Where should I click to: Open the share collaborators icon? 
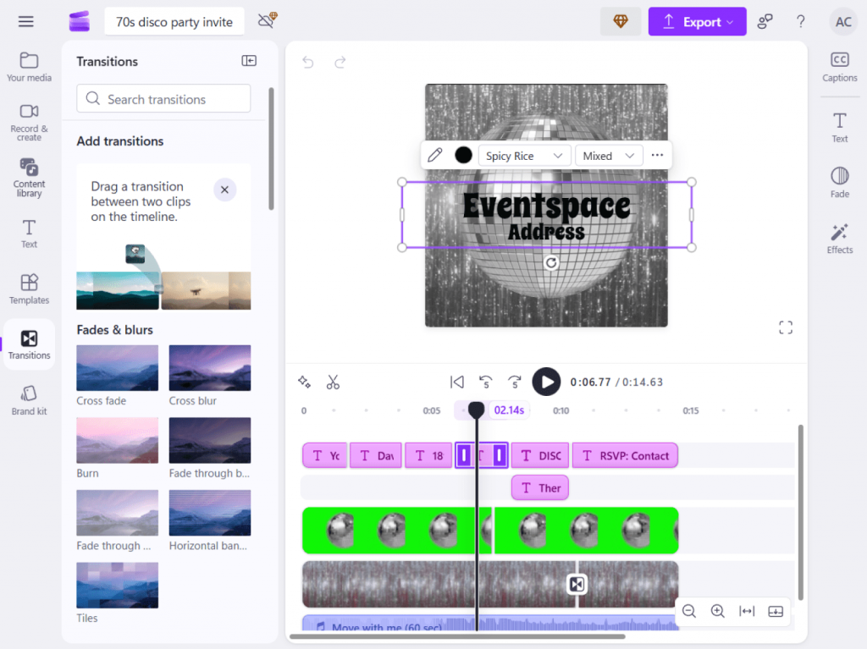(765, 21)
